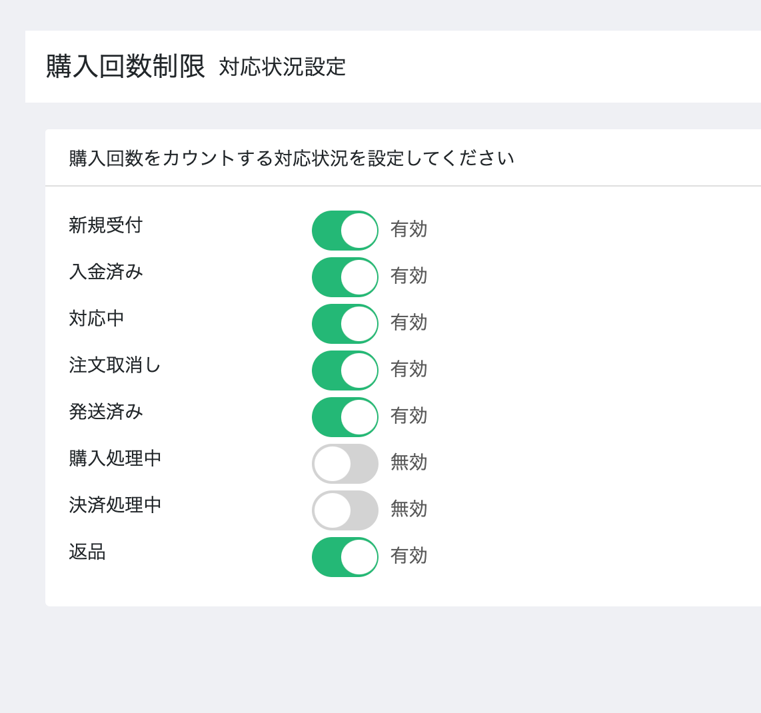The height and width of the screenshot is (713, 761).
Task: Click the 対応中 row label
Action: tap(97, 319)
